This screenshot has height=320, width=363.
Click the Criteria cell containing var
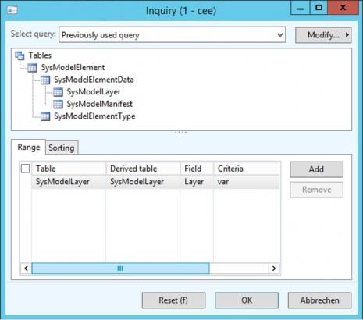(x=247, y=182)
